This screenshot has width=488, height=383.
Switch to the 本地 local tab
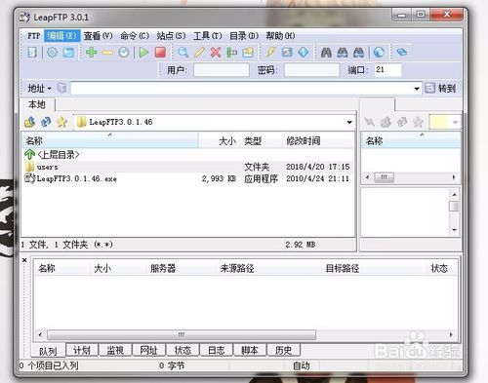tap(37, 104)
